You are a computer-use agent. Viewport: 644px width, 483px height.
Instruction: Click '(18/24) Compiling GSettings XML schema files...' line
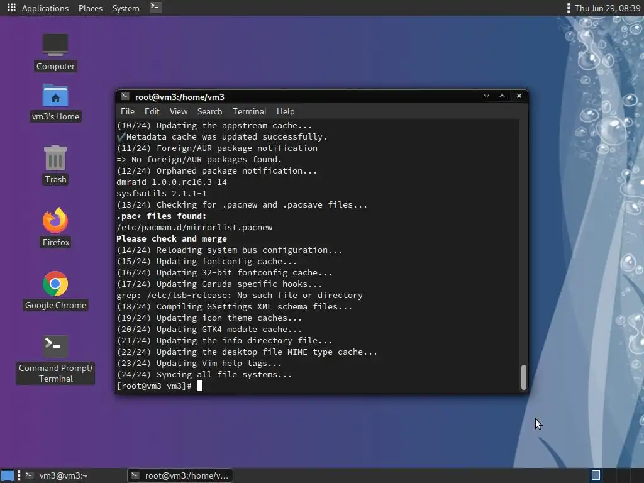pyautogui.click(x=235, y=306)
